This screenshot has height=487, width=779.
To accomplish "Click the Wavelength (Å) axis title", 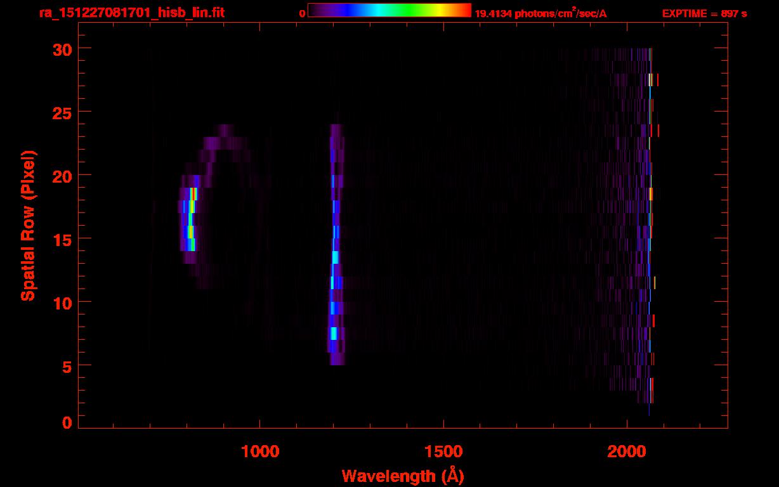I will click(x=403, y=475).
